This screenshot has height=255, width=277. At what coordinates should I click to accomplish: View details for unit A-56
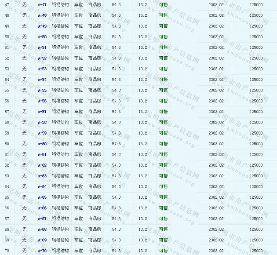pos(42,101)
